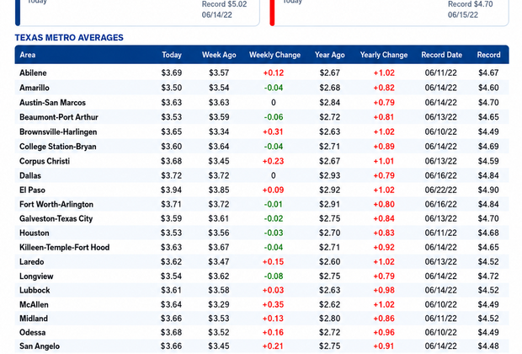The width and height of the screenshot is (522, 354).
Task: Select Longview's weekly change -0.08
Action: click(x=274, y=276)
